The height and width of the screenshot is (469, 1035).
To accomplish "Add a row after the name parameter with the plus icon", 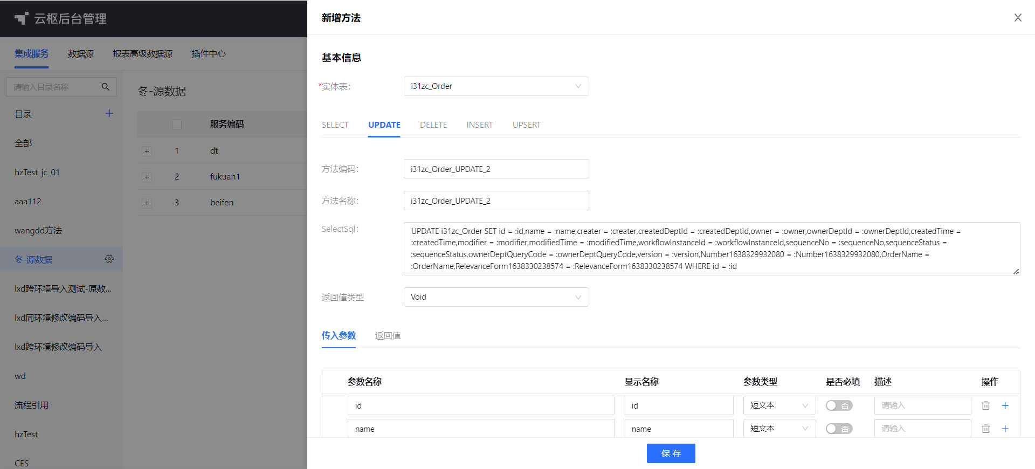I will point(1005,429).
